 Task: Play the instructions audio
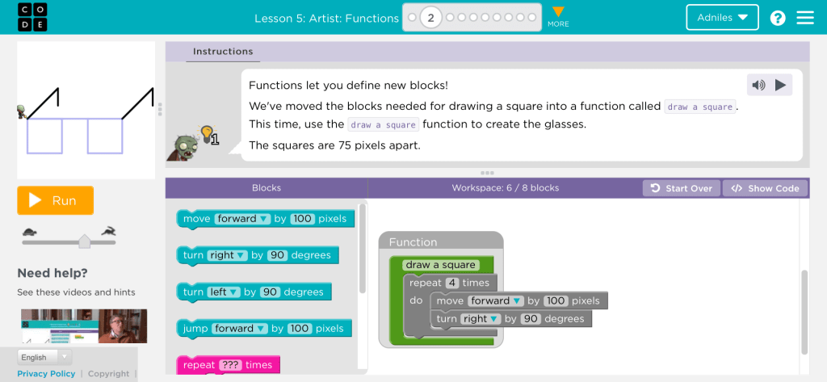point(780,85)
